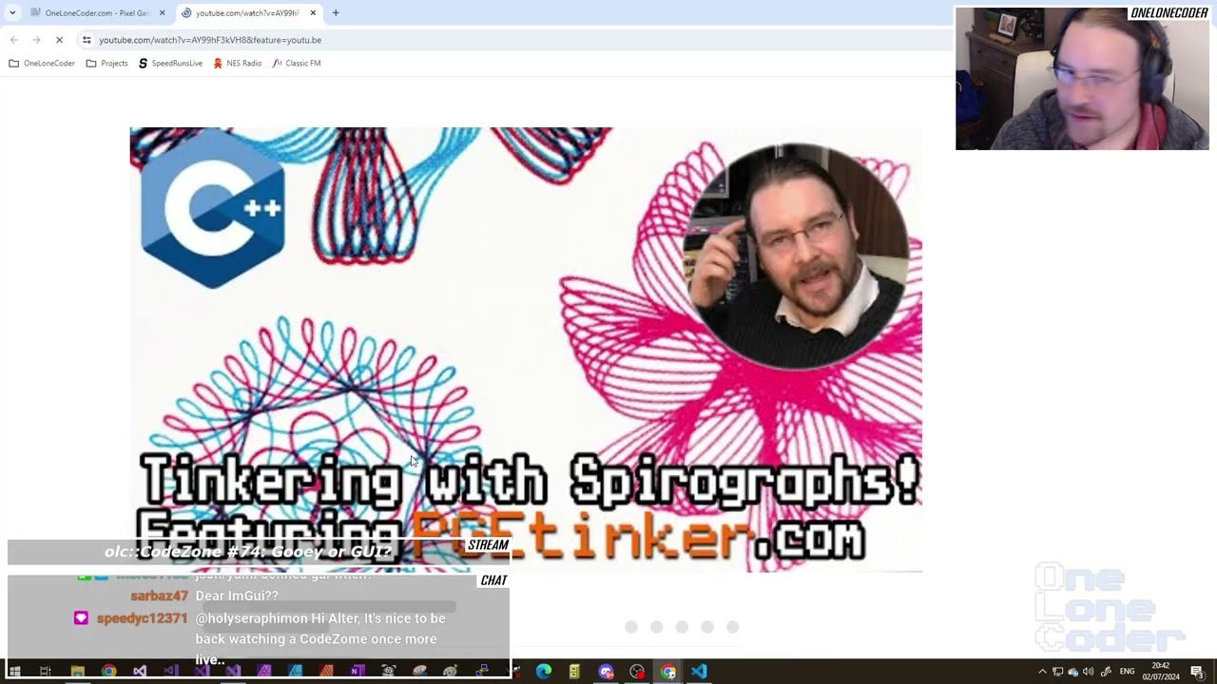
Task: Stop loading the page
Action: click(59, 40)
